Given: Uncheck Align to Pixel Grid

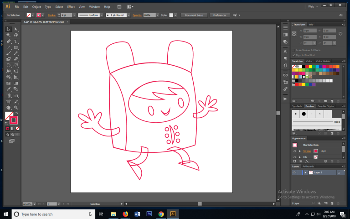Looking at the screenshot, I should (293, 54).
